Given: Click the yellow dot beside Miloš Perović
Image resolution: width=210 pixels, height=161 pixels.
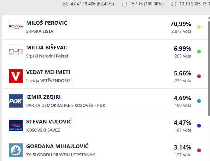Looking at the screenshot, I should point(199,27).
